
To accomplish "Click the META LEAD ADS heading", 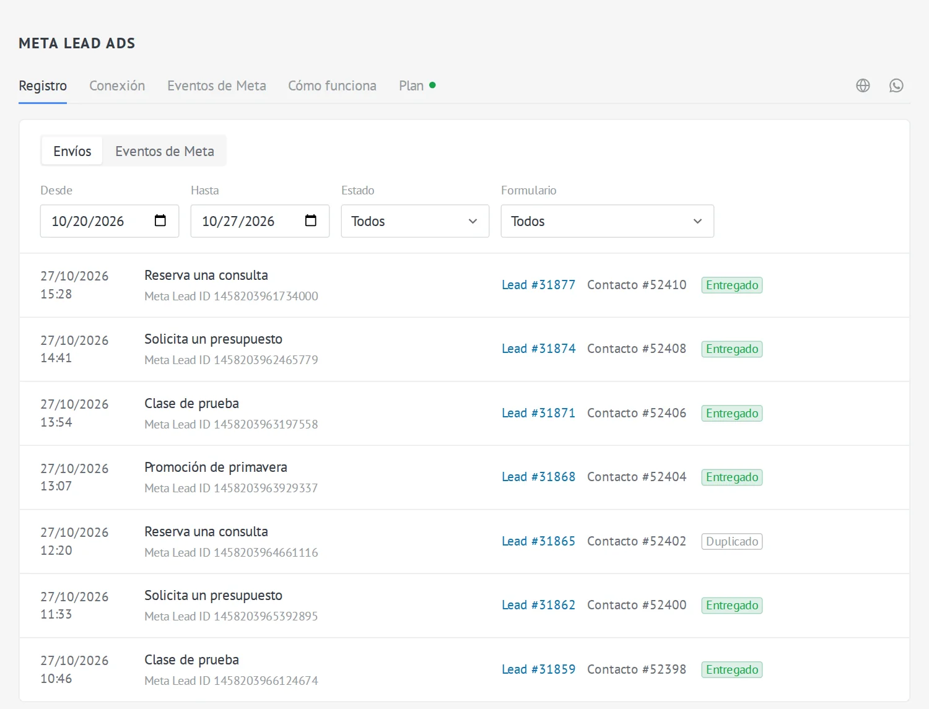I will pyautogui.click(x=77, y=43).
